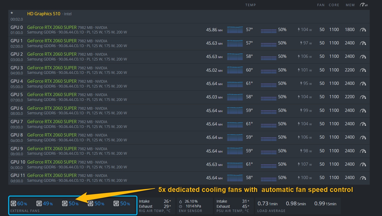This screenshot has width=382, height=216.
Task: Click the 57° temperature reading for GPU 1
Action: (249, 43)
